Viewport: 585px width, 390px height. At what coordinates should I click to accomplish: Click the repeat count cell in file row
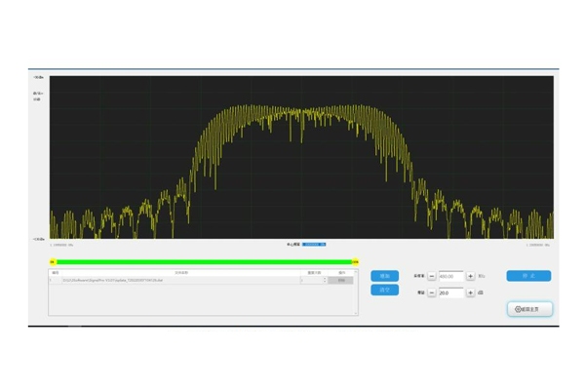[314, 280]
